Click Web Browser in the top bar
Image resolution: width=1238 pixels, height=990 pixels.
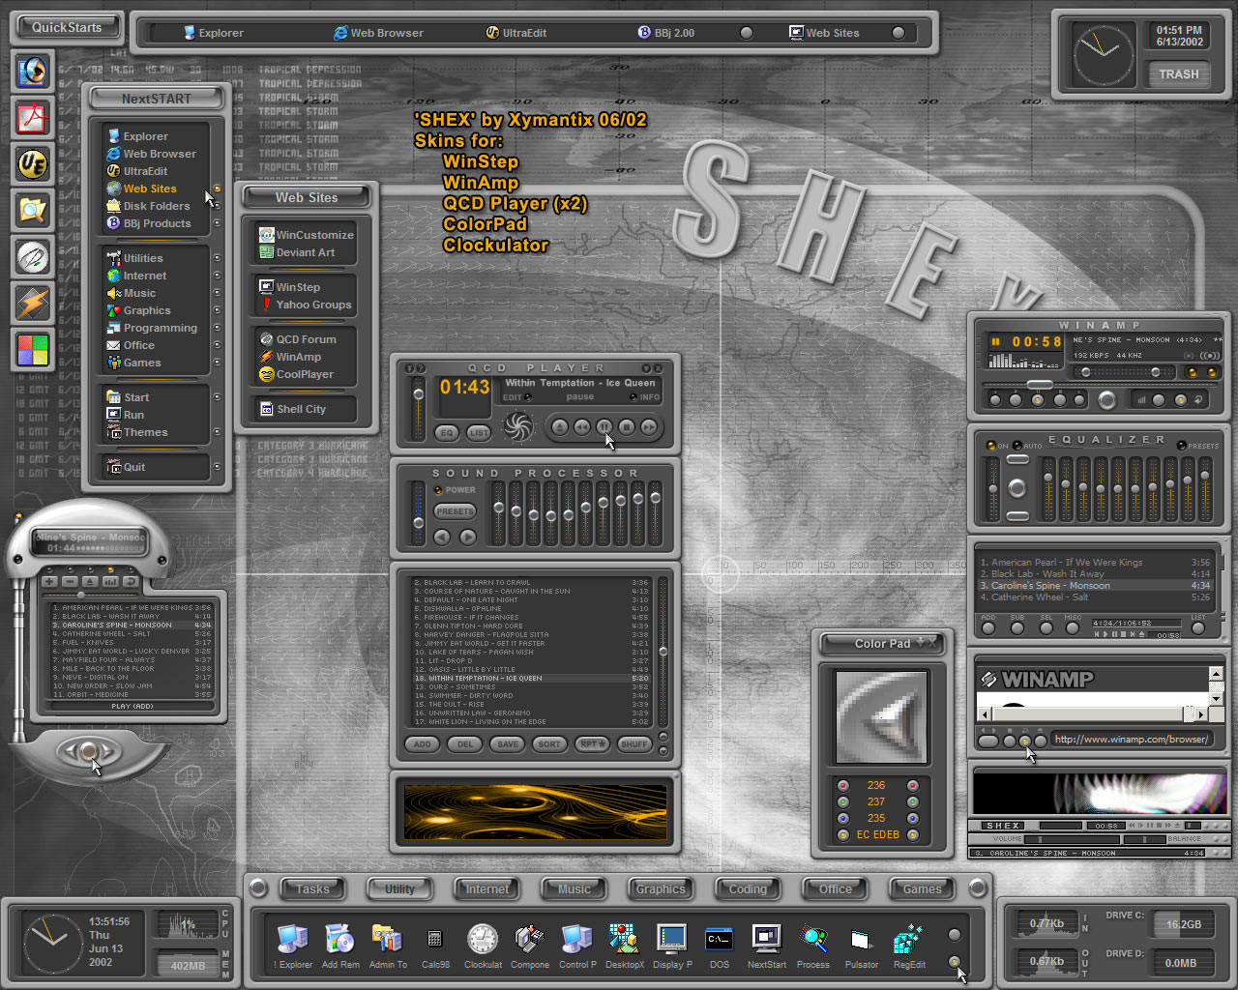378,33
